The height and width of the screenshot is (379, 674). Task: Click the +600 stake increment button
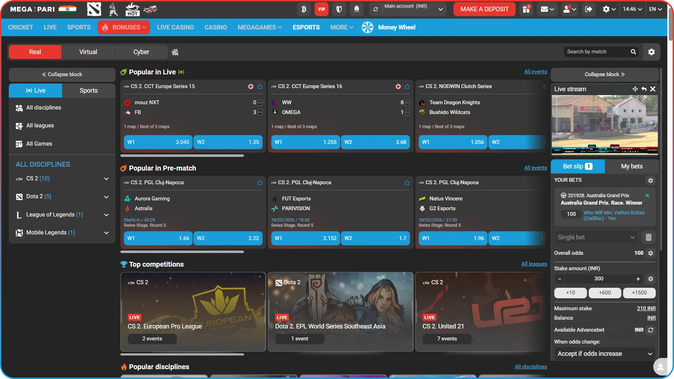(x=604, y=292)
